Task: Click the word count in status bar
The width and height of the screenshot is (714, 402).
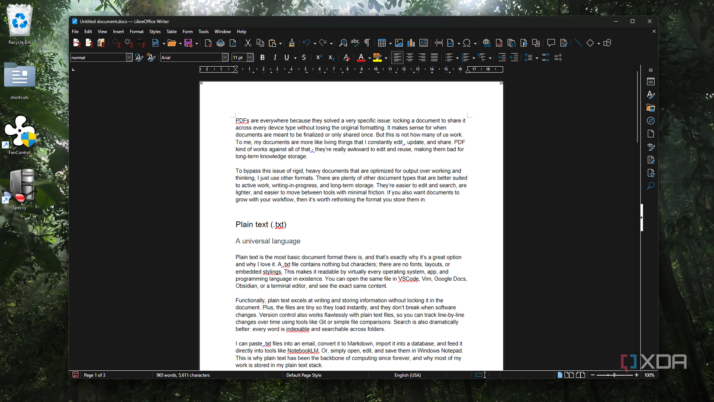Action: pos(183,375)
